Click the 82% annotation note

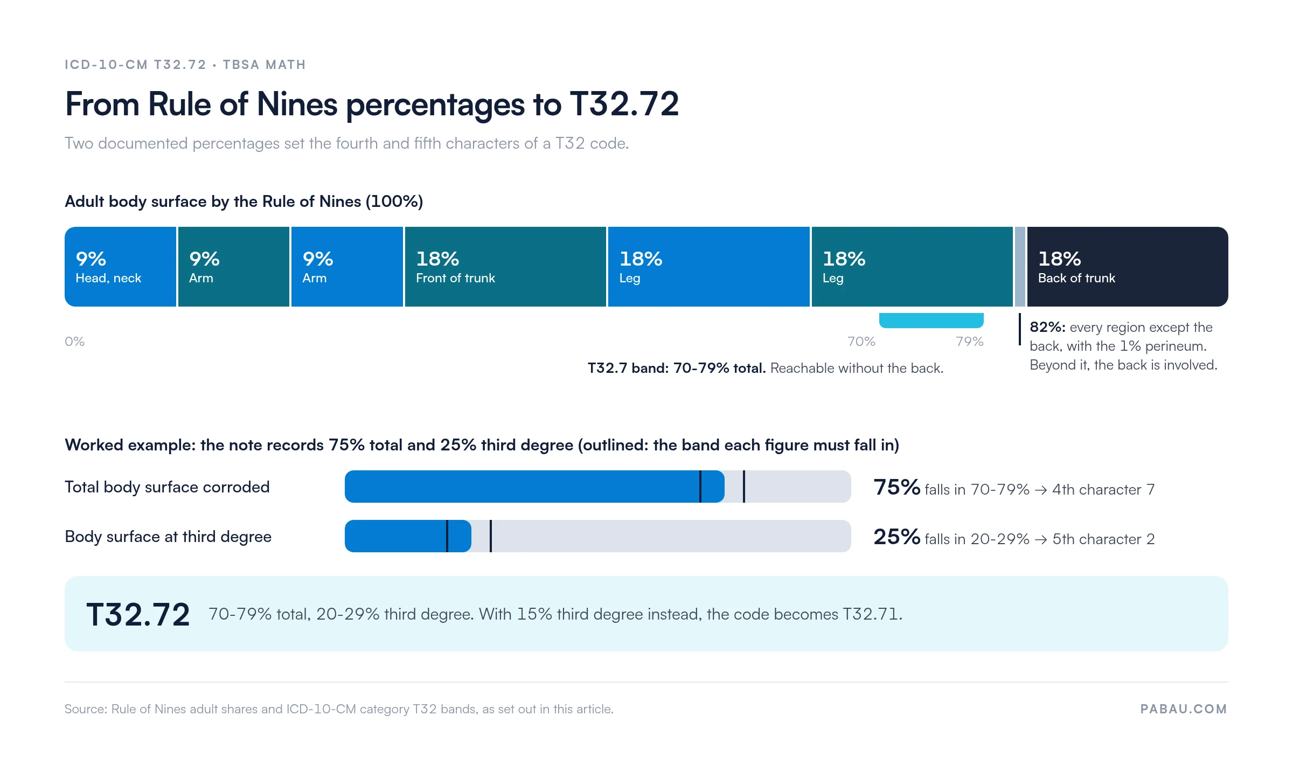pos(1123,346)
